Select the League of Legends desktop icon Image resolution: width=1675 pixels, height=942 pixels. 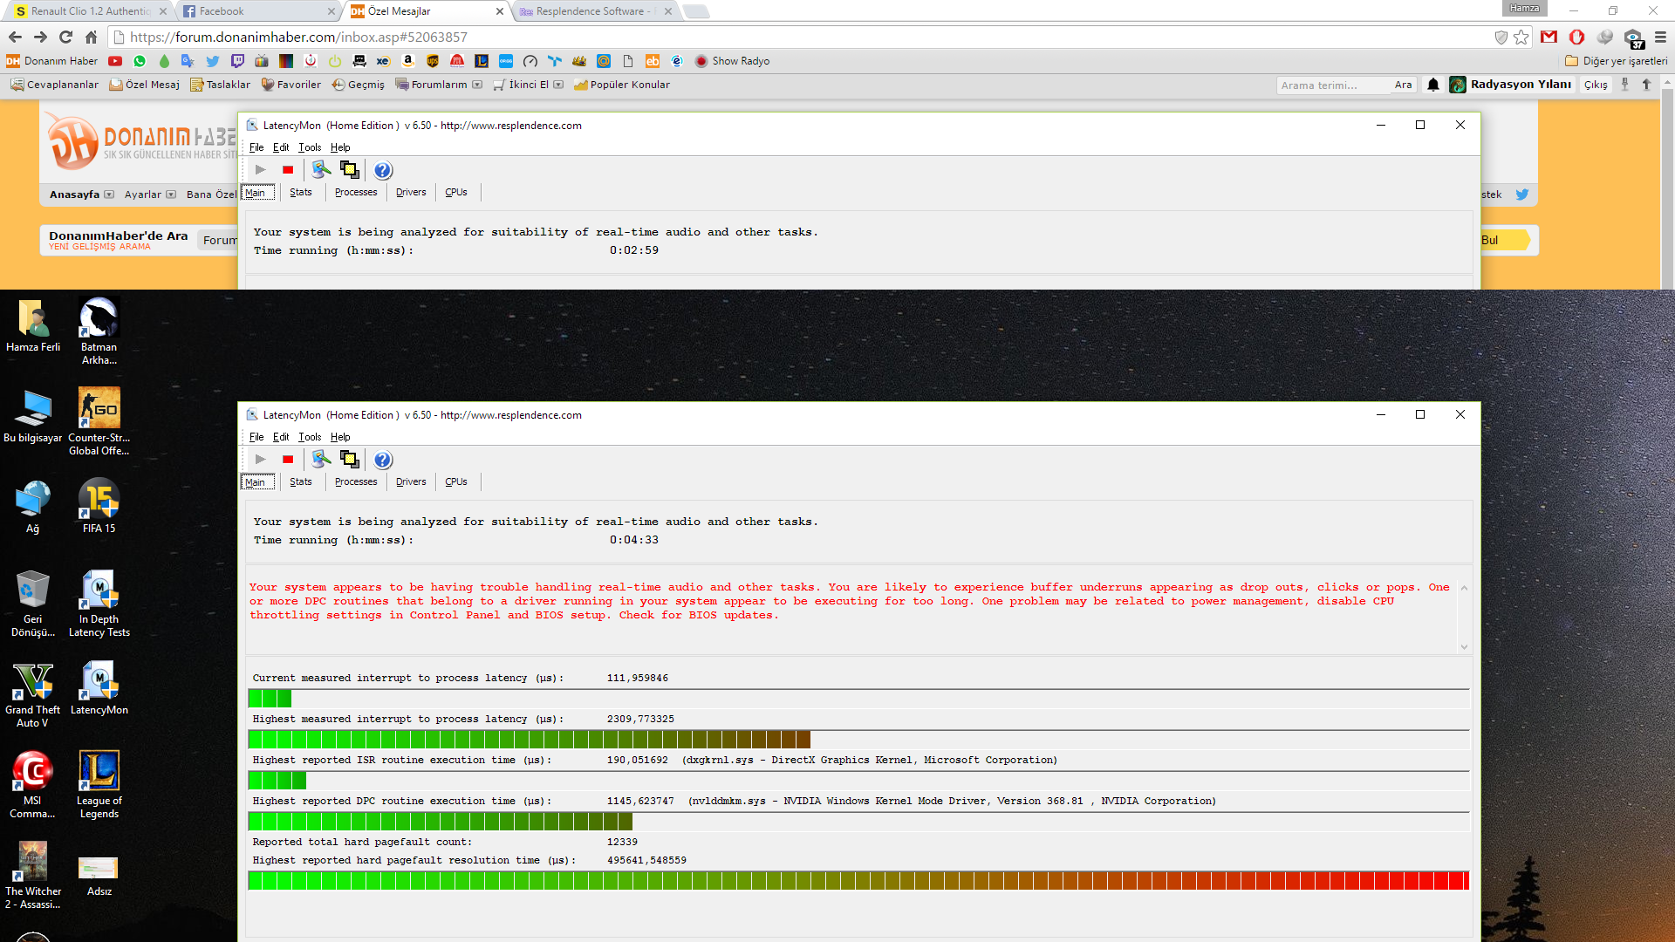(99, 784)
